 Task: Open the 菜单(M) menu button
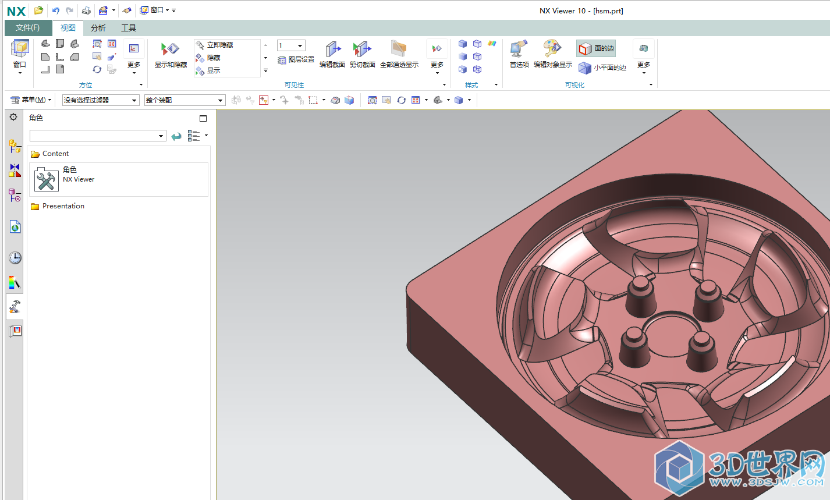(31, 100)
